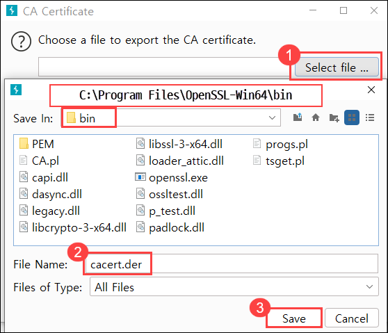The width and height of the screenshot is (388, 333).
Task: Switch to list view mode
Action: (370, 117)
